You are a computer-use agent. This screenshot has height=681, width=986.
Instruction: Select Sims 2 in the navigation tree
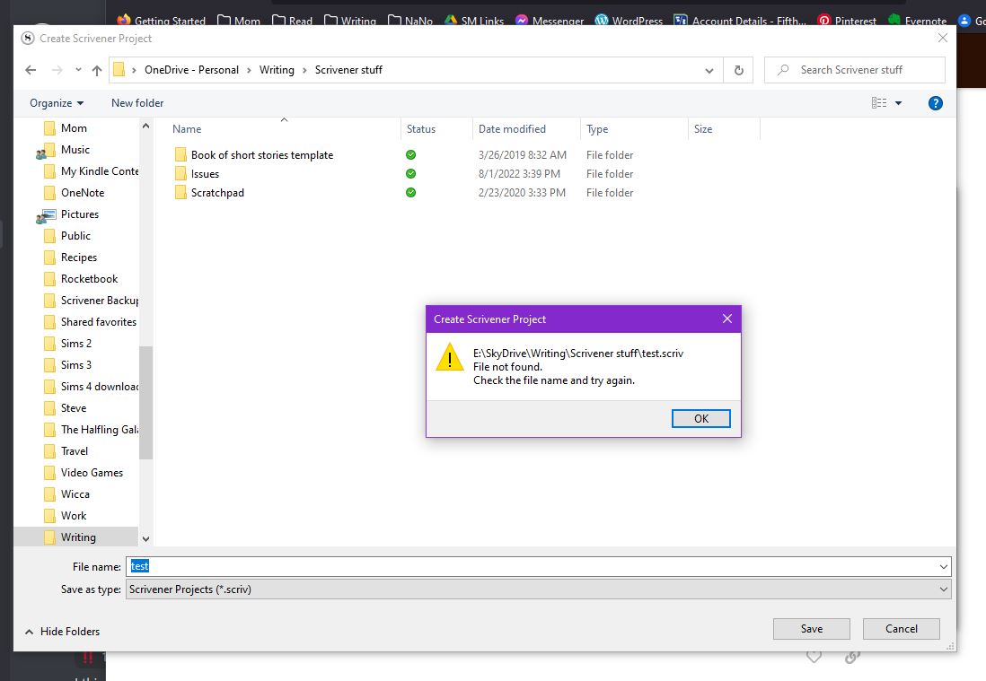pos(76,344)
